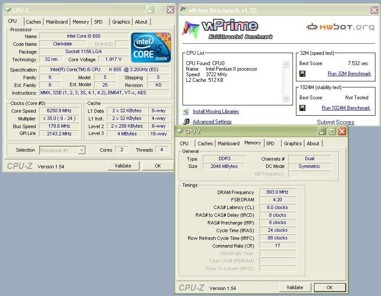Screen dimensions: 381x296
Task: Click Submit Scores link
Action: (335, 122)
